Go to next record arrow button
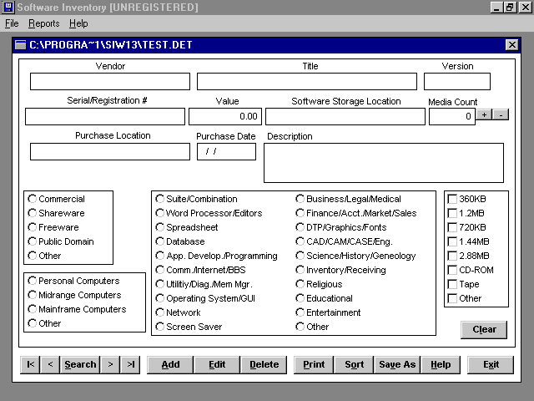 110,364
